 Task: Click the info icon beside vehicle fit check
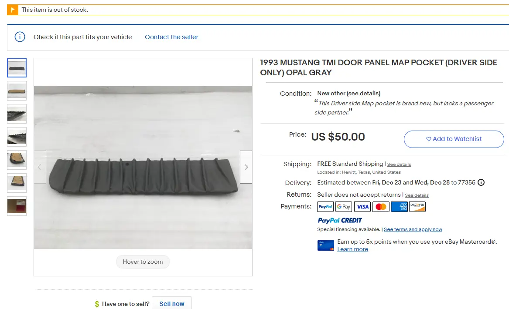pos(20,37)
